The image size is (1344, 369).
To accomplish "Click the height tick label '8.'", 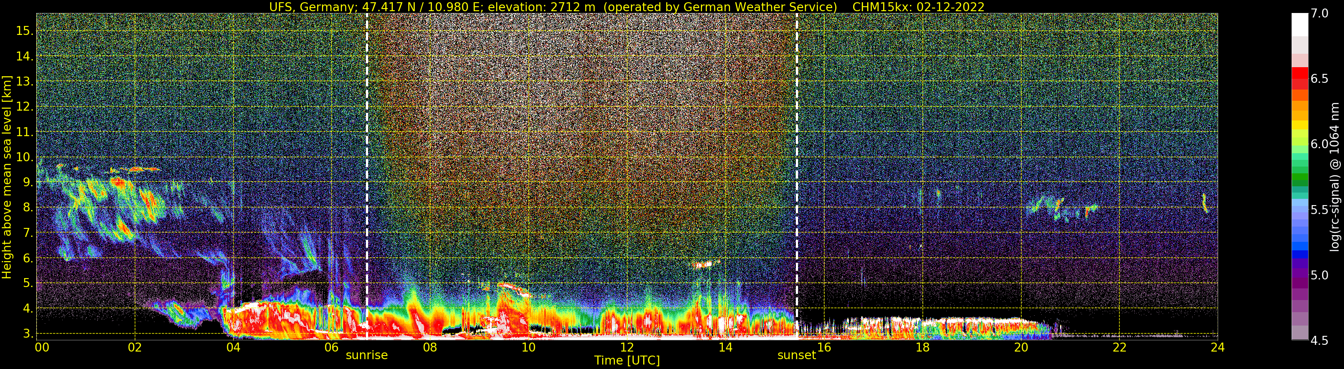I will tap(28, 207).
